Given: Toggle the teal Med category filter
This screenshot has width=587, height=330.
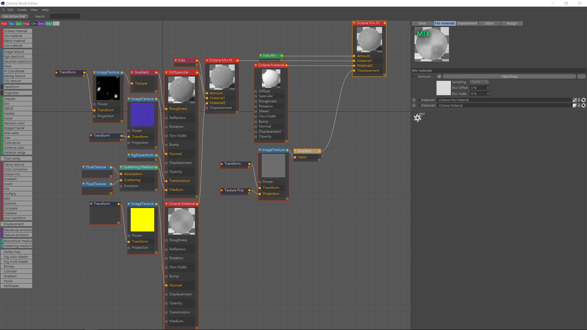Looking at the screenshot, I should tap(49, 24).
